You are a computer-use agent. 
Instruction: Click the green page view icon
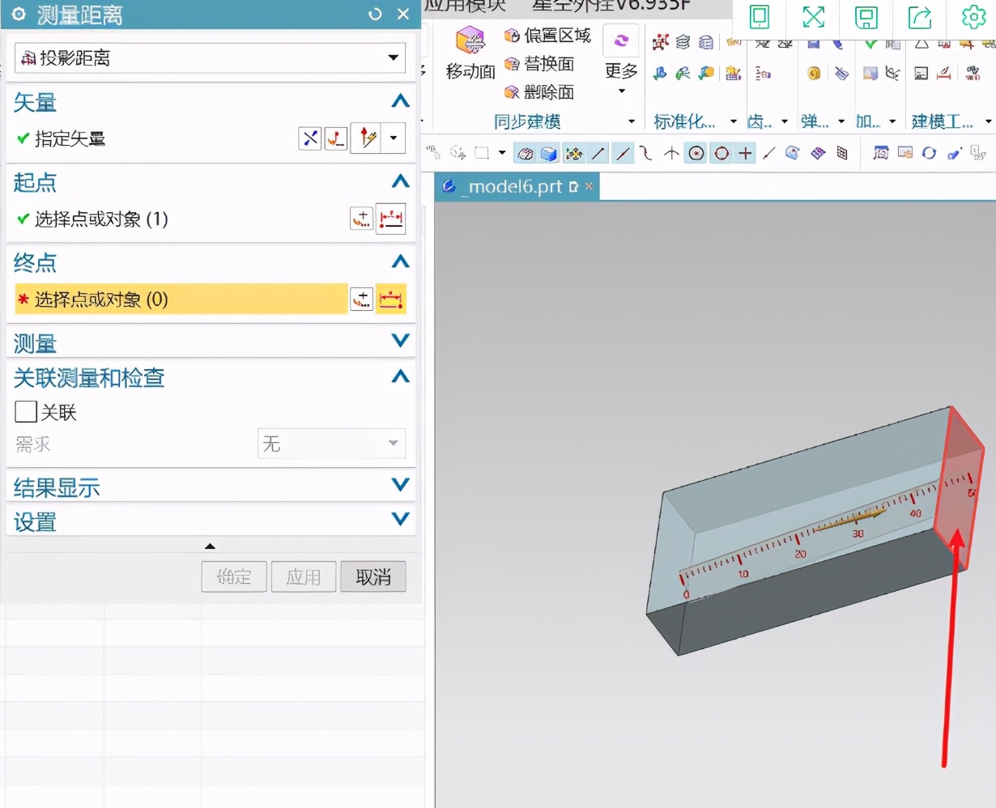tap(760, 17)
